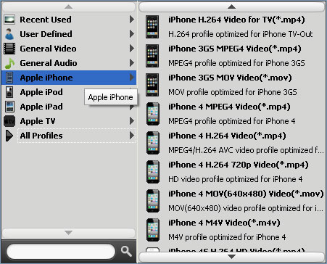Select the Apple iPhone category
The image size is (327, 264).
(x=69, y=78)
